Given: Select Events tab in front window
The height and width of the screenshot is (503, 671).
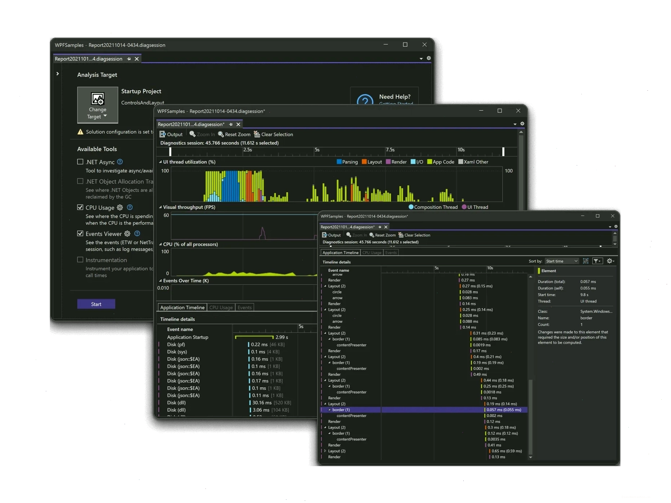Looking at the screenshot, I should point(391,253).
